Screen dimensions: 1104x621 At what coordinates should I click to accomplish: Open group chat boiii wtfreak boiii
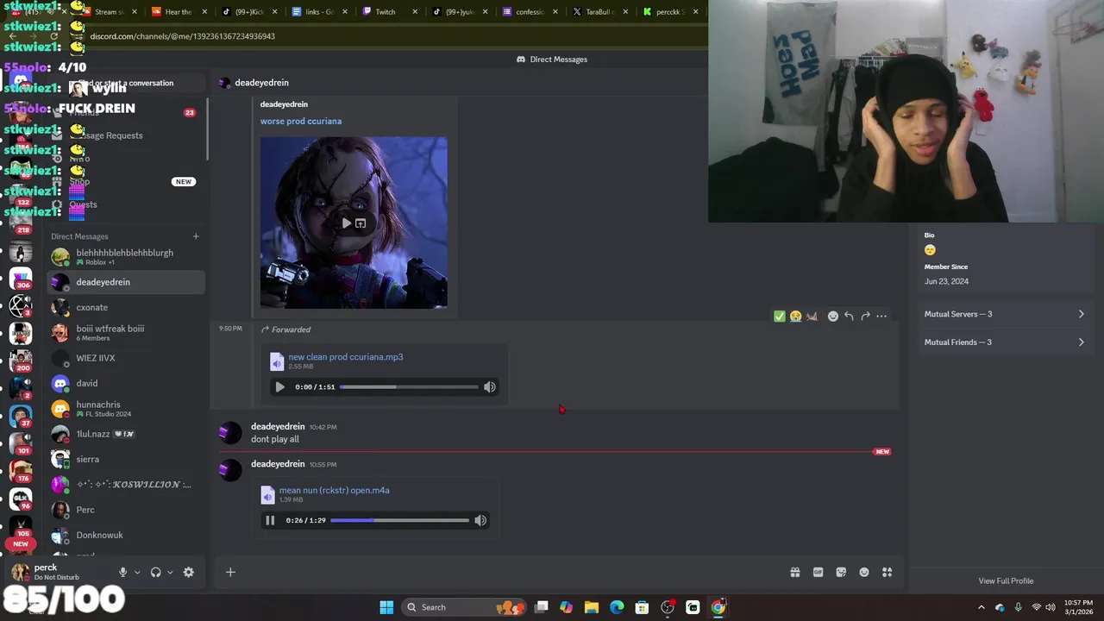(126, 332)
